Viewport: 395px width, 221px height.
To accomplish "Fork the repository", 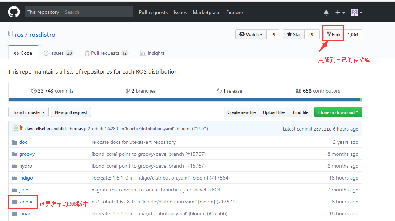I will click(x=334, y=35).
